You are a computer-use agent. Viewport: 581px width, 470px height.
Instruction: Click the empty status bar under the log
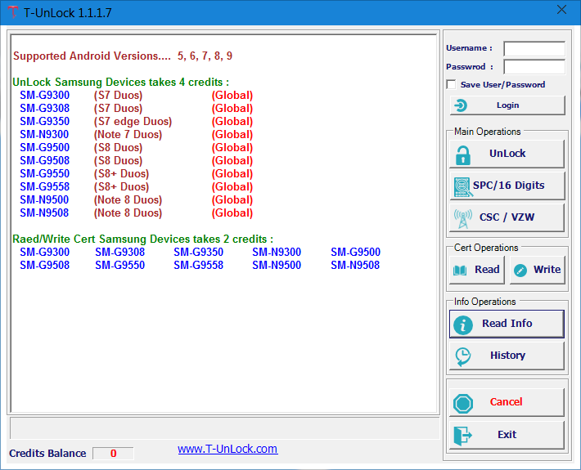(x=224, y=428)
